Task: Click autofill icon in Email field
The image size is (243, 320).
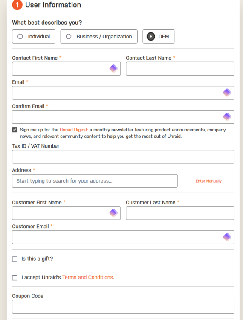Action: (227, 93)
